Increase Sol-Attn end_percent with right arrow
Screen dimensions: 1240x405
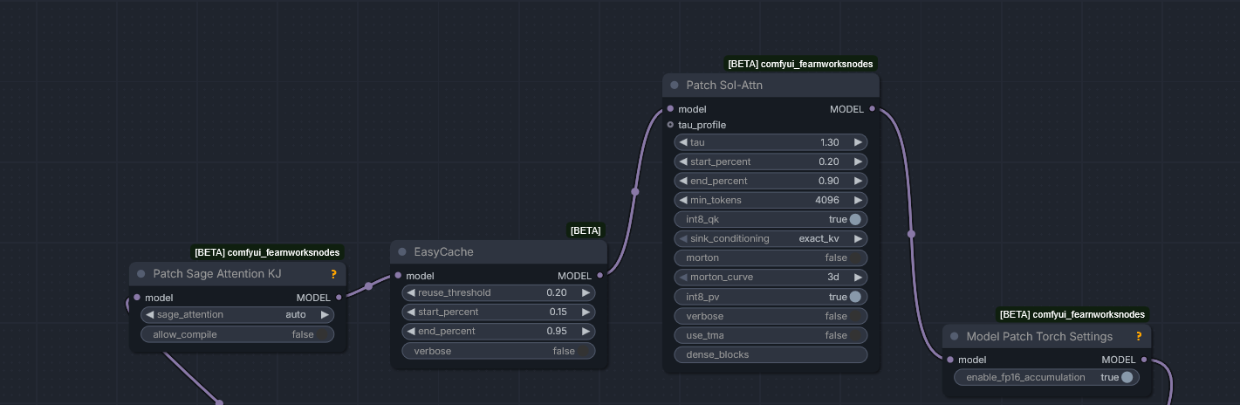pyautogui.click(x=859, y=181)
